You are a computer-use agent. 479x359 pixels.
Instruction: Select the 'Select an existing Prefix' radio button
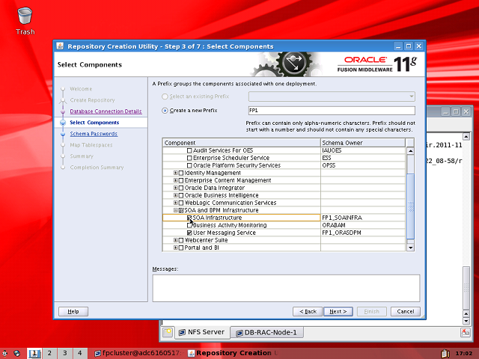coord(165,96)
